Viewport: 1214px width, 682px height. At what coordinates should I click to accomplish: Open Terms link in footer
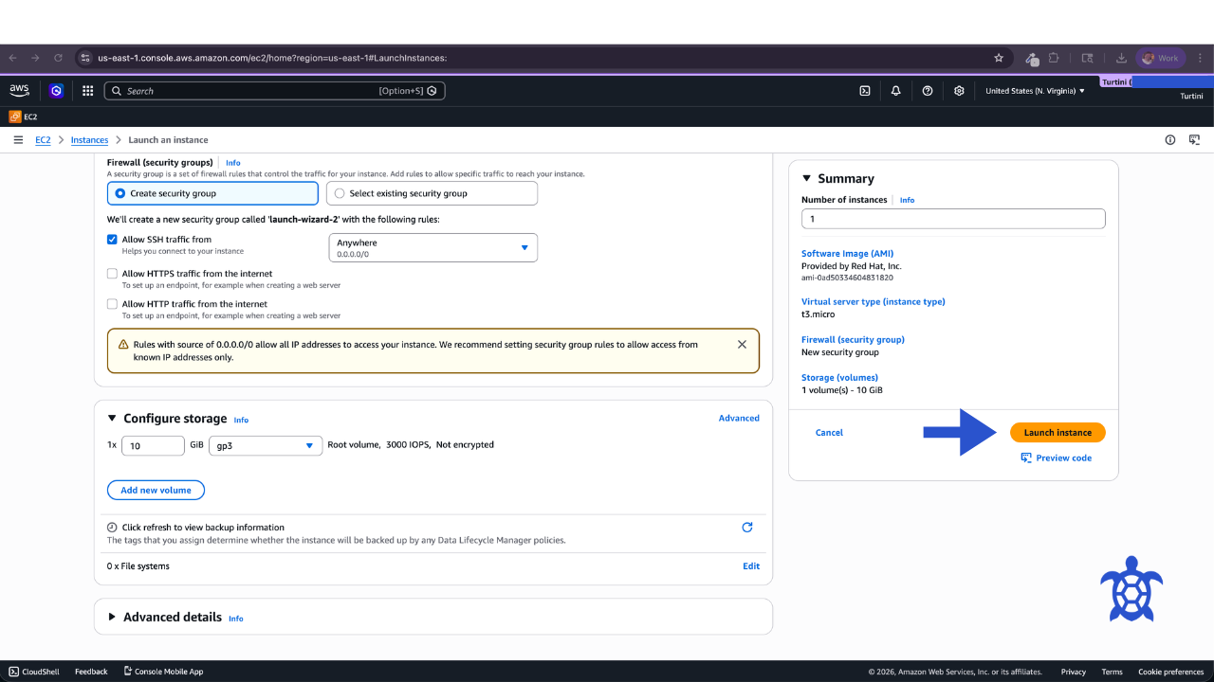point(1112,672)
